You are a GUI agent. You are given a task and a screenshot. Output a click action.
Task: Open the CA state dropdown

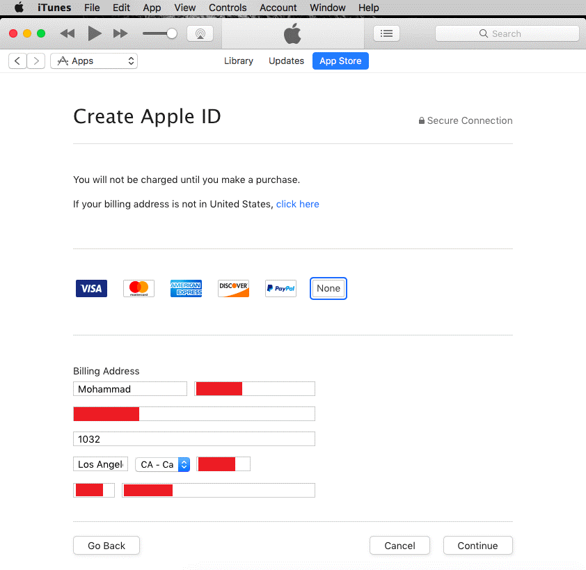coord(163,465)
